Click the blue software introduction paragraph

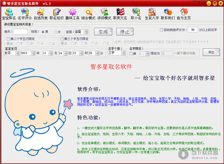tap(148, 102)
